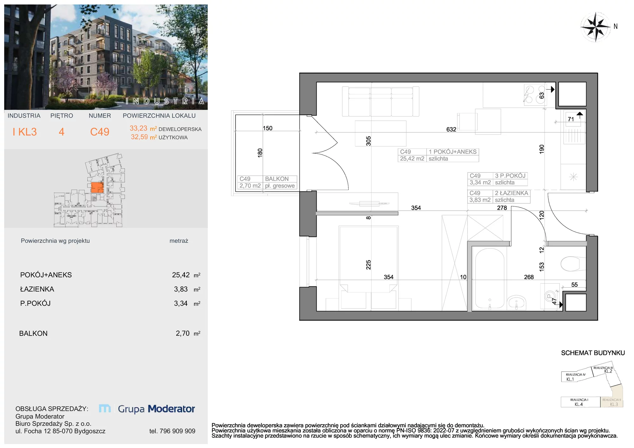The image size is (634, 448).
Task: Click the POKÓJ+ANEKS row label
Action: pos(46,275)
